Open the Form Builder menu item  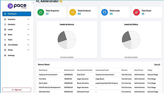17,45
